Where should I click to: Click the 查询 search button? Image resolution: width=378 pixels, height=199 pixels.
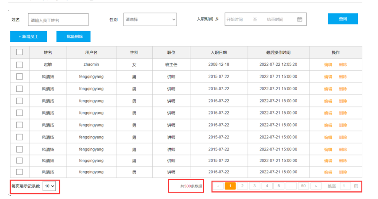click(x=342, y=19)
